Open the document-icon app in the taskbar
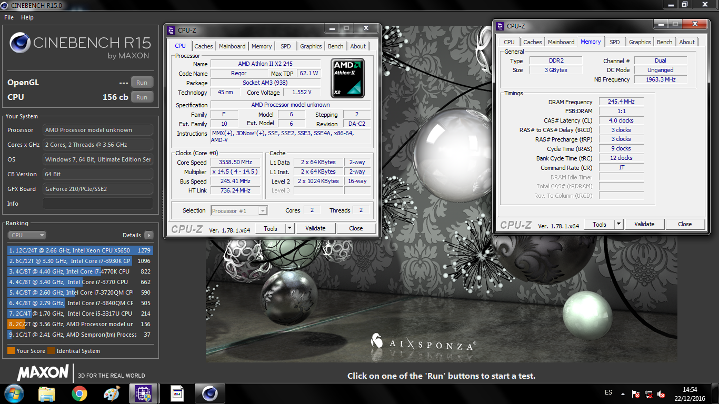719x404 pixels. [177, 393]
